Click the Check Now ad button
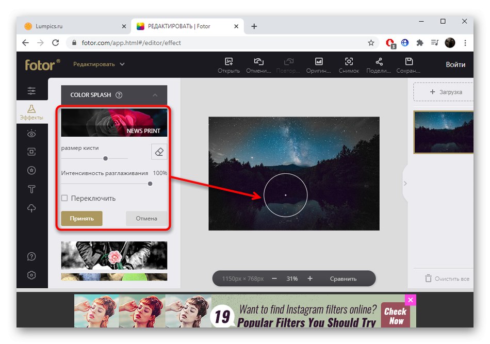This screenshot has height=344, width=490. coord(395,316)
